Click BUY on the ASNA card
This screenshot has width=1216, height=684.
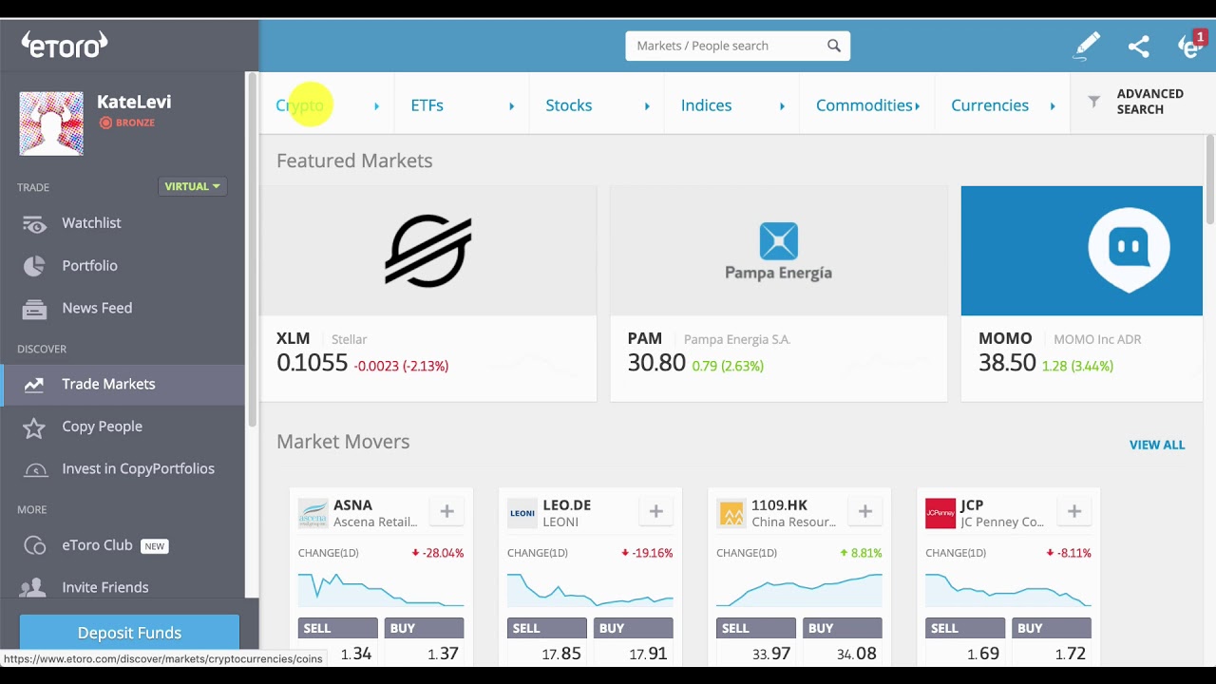pyautogui.click(x=424, y=628)
